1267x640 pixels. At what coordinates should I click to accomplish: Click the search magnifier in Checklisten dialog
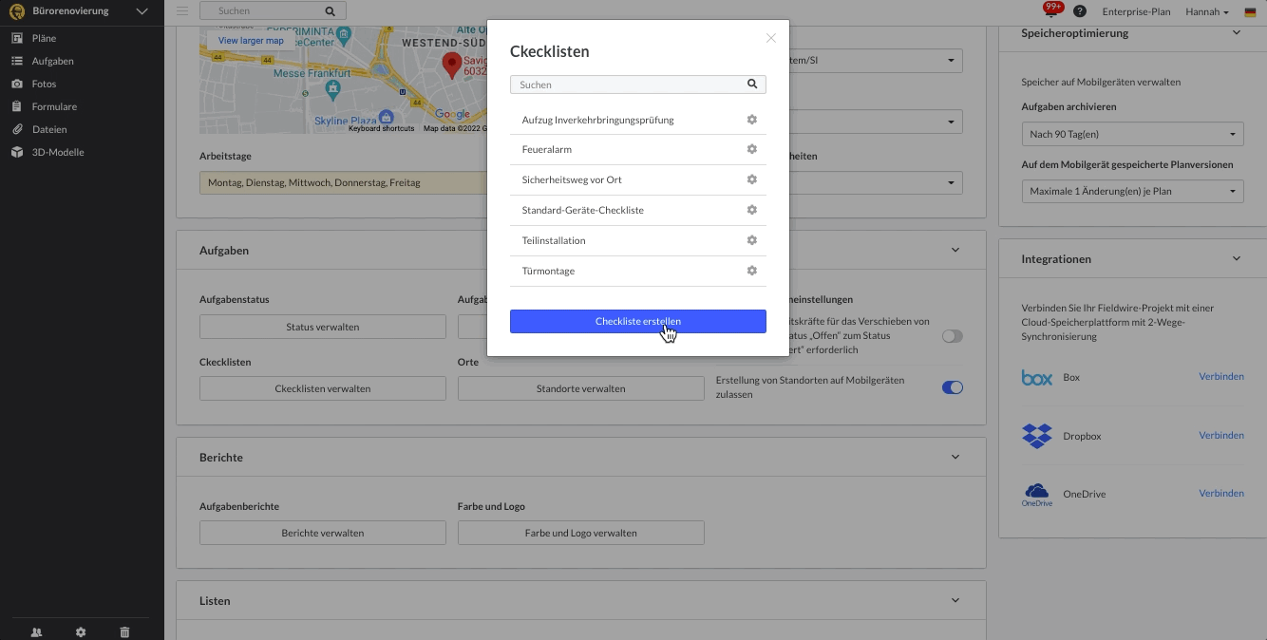[x=752, y=85]
